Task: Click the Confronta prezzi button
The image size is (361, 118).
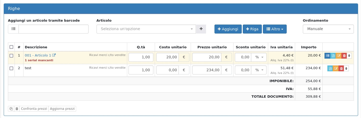Action: click(x=34, y=109)
